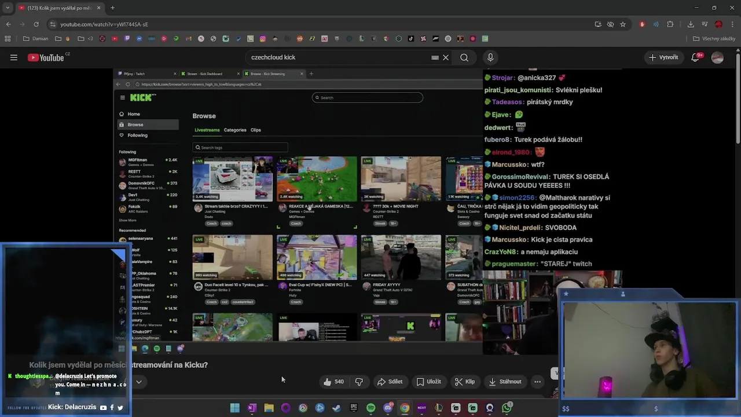Open the YouTube account avatar menu
This screenshot has width=741, height=417.
pyautogui.click(x=717, y=57)
